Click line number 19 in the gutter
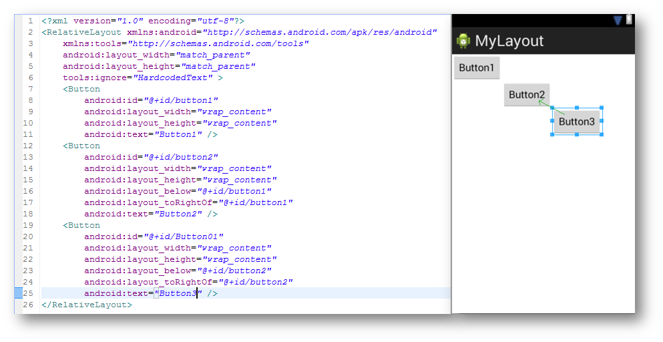Screen dimensions: 663x342 (x=28, y=225)
